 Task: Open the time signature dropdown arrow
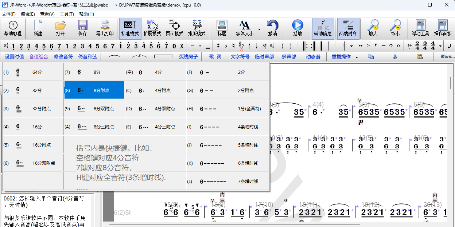tap(440, 46)
